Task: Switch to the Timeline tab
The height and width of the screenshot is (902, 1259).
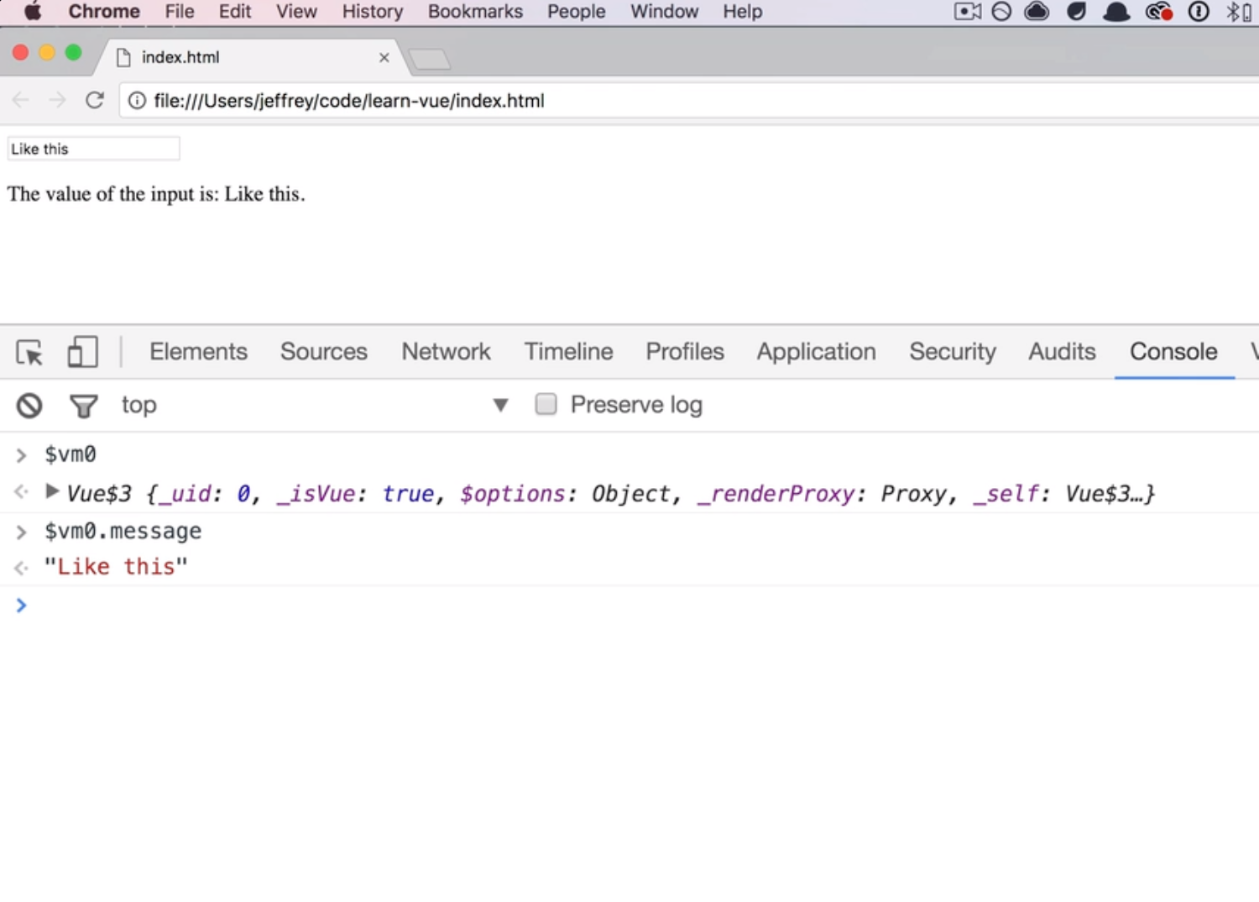Action: (569, 352)
